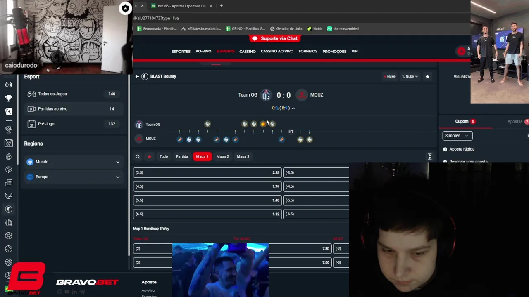
Task: Switch to the Tudo markets tab
Action: pyautogui.click(x=164, y=156)
